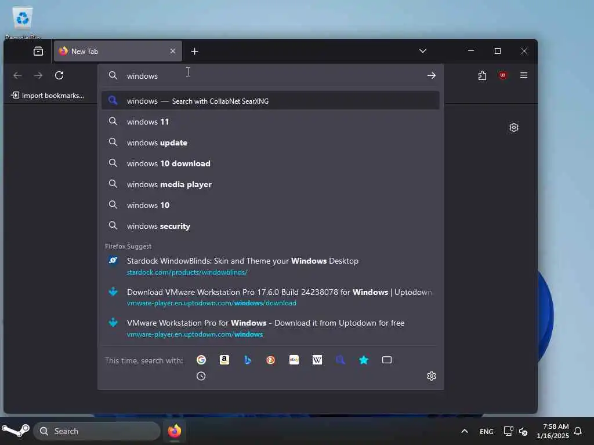
Task: Click the Go arrow in address bar
Action: pyautogui.click(x=431, y=76)
